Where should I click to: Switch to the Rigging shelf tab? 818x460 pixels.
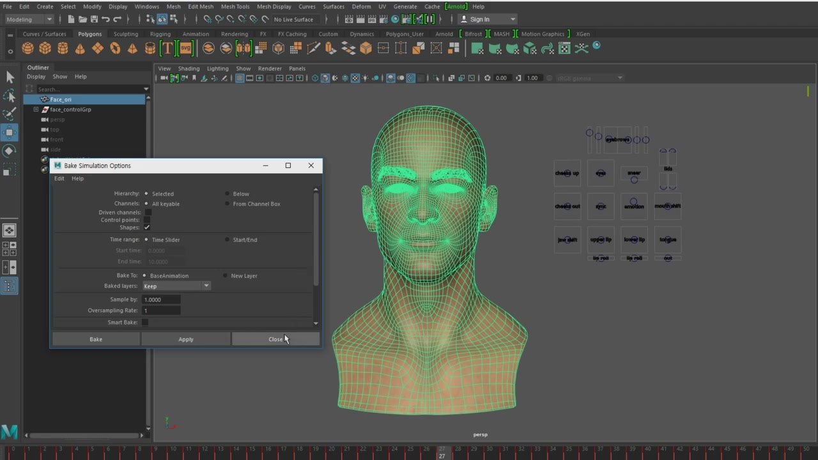point(160,34)
